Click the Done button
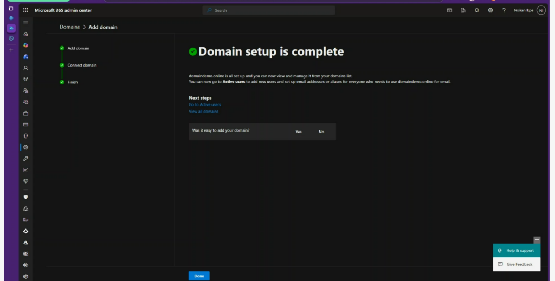 tap(199, 276)
